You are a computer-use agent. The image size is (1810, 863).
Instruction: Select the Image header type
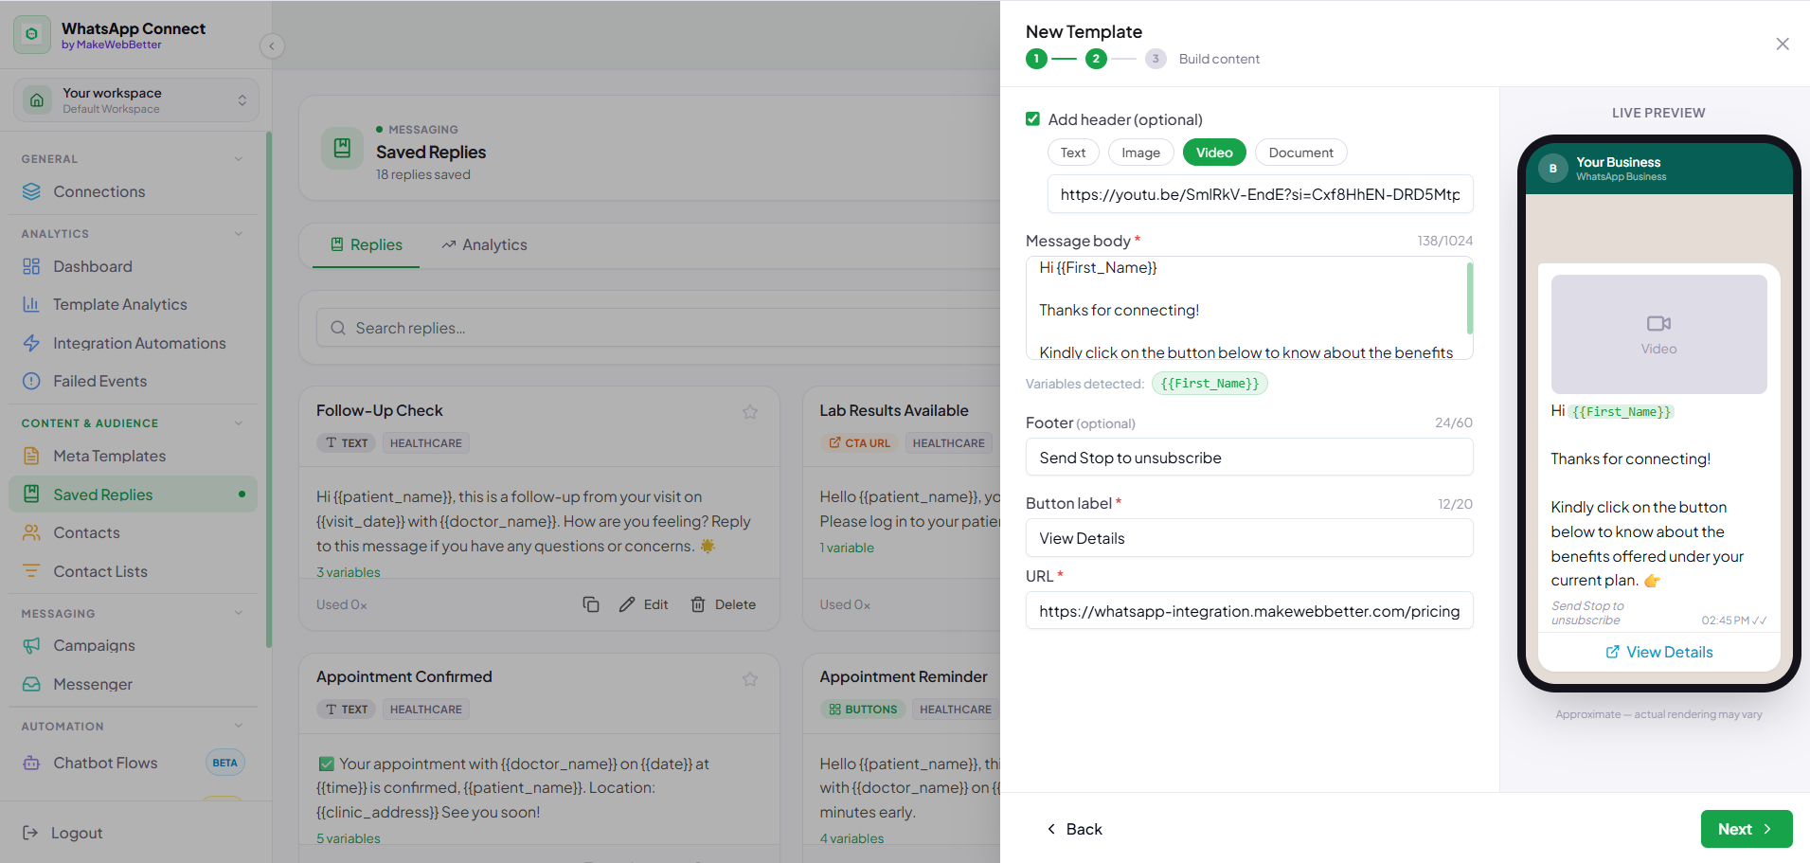click(x=1140, y=153)
